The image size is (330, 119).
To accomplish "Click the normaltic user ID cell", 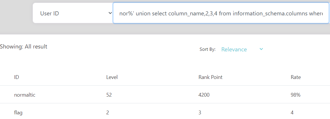I will 25,95.
